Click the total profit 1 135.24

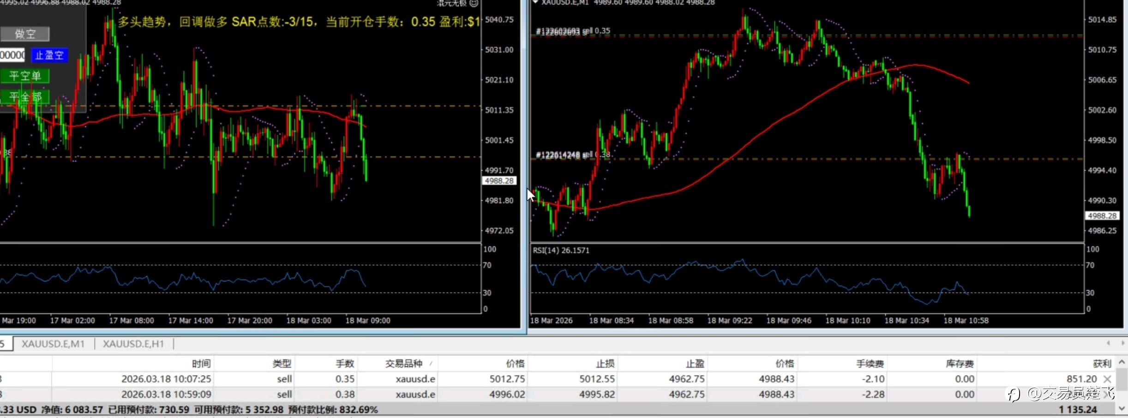pos(1078,409)
